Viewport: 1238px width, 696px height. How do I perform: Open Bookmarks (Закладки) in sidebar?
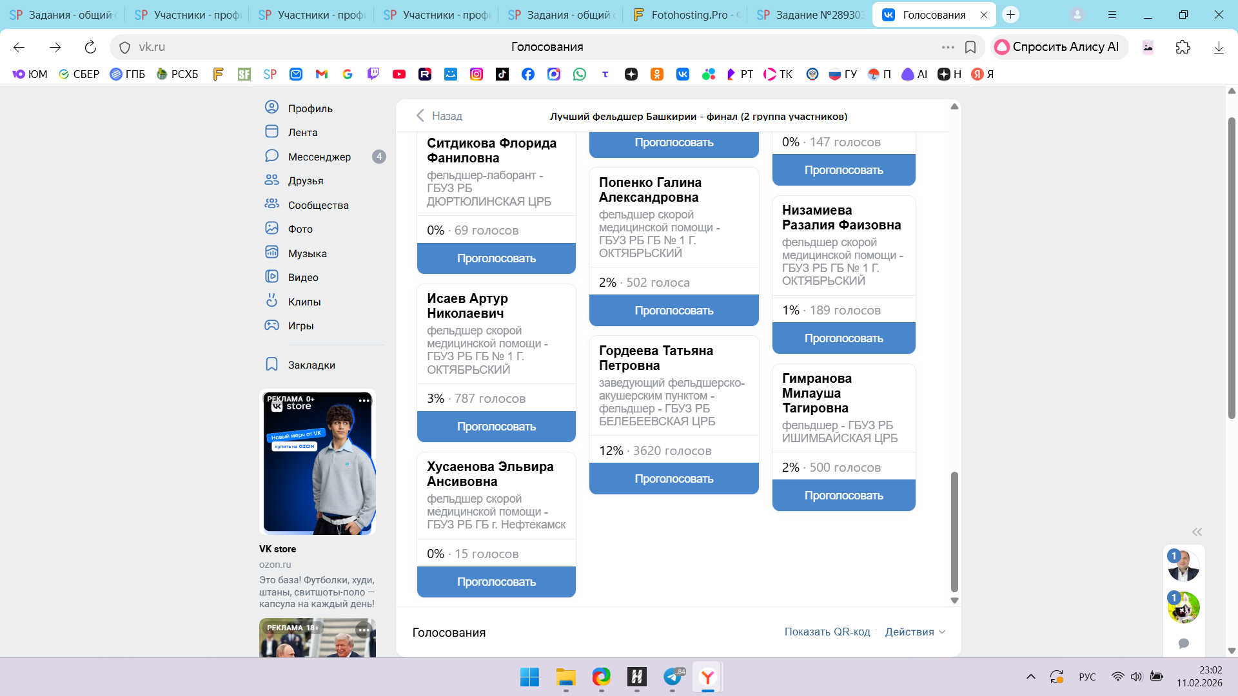[x=311, y=365]
